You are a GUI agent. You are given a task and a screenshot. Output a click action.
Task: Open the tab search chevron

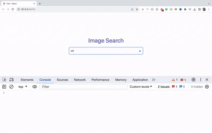209,4
